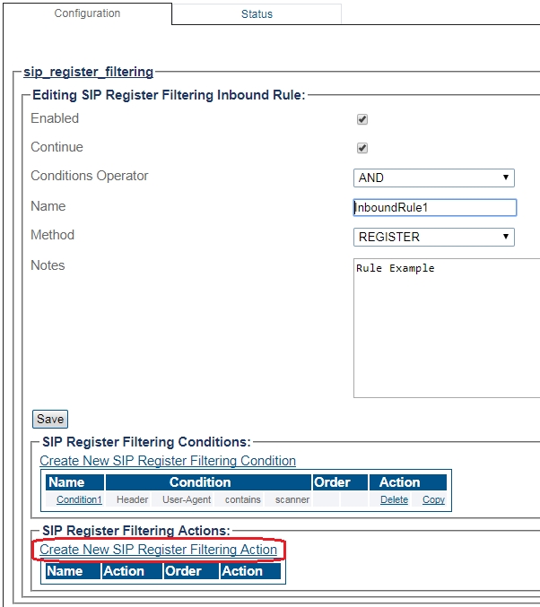Viewport: 540px width, 607px height.
Task: Uncheck the Continue checkbox
Action: 362,148
